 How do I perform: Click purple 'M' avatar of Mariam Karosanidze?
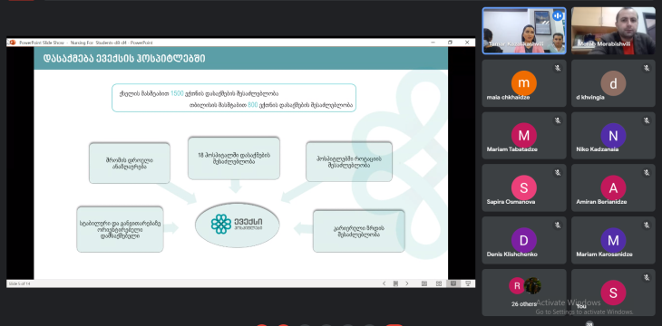pos(613,240)
